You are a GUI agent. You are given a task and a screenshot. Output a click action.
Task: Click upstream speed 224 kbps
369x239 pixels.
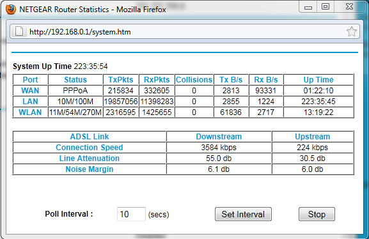tap(312, 148)
